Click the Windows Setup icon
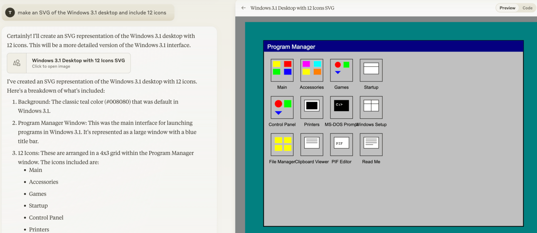This screenshot has height=233, width=537. tap(371, 107)
